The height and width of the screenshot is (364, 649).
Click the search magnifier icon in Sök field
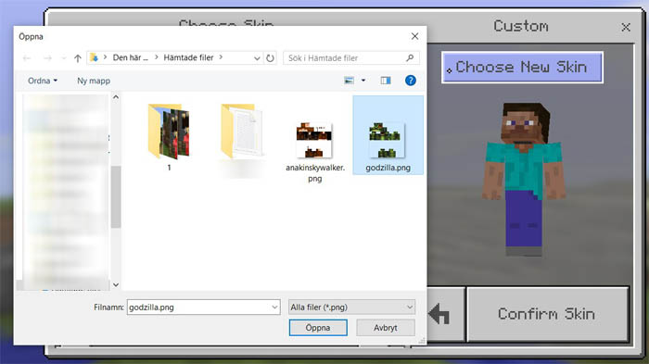[410, 58]
